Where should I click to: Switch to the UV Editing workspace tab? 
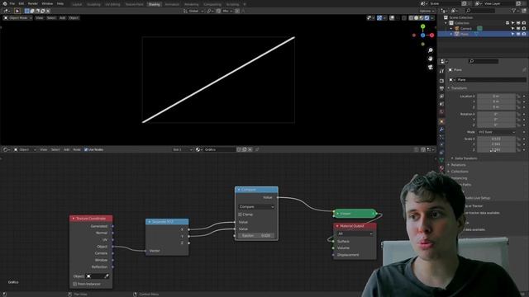112,4
